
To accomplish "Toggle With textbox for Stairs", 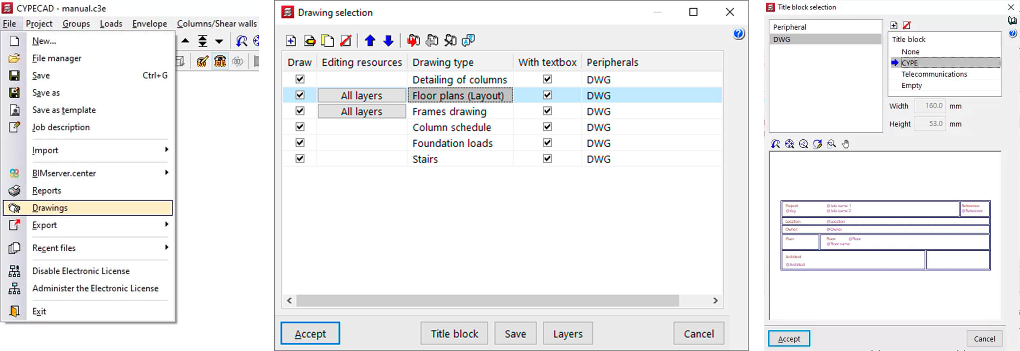I will pos(547,158).
